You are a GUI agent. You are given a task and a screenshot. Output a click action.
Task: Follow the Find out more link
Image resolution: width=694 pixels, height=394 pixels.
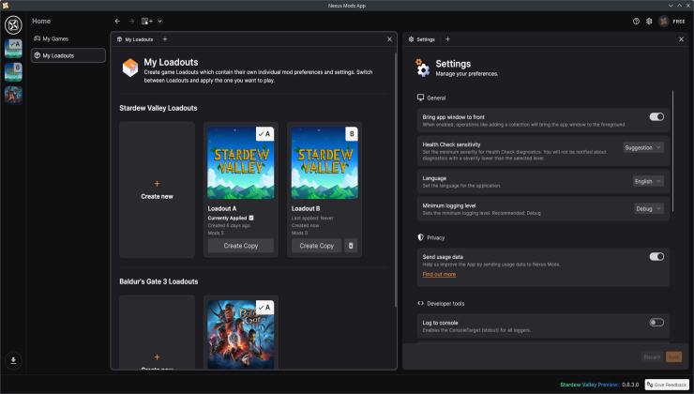coord(439,274)
